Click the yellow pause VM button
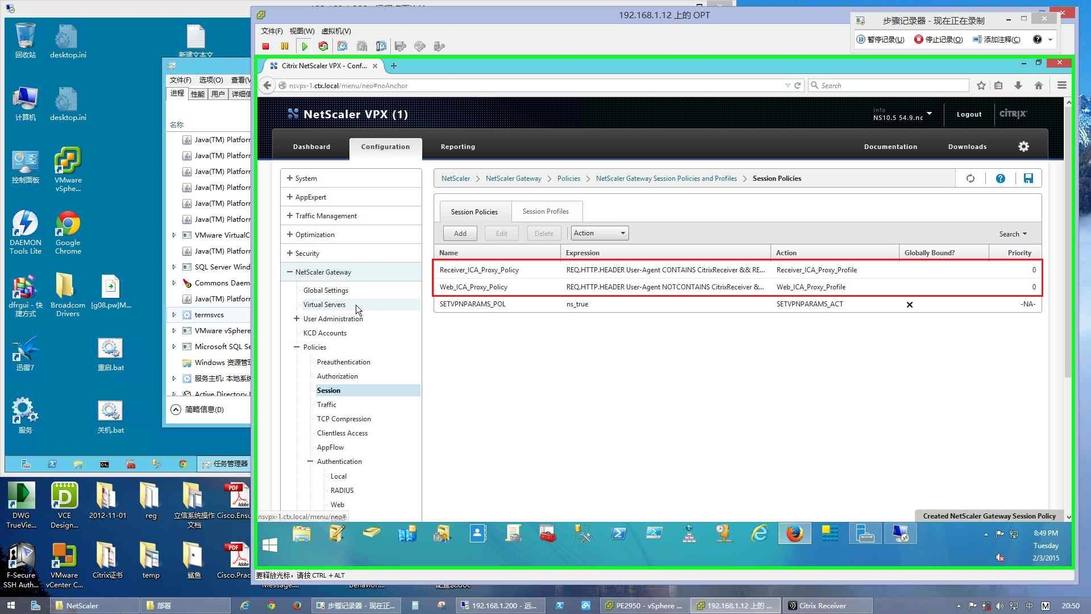 (285, 47)
